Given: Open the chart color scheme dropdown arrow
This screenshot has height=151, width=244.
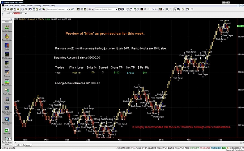Looking at the screenshot, I should click(163, 9).
